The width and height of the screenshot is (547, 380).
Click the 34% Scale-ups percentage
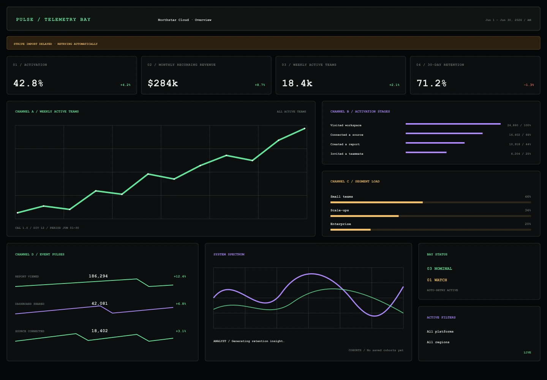click(528, 210)
